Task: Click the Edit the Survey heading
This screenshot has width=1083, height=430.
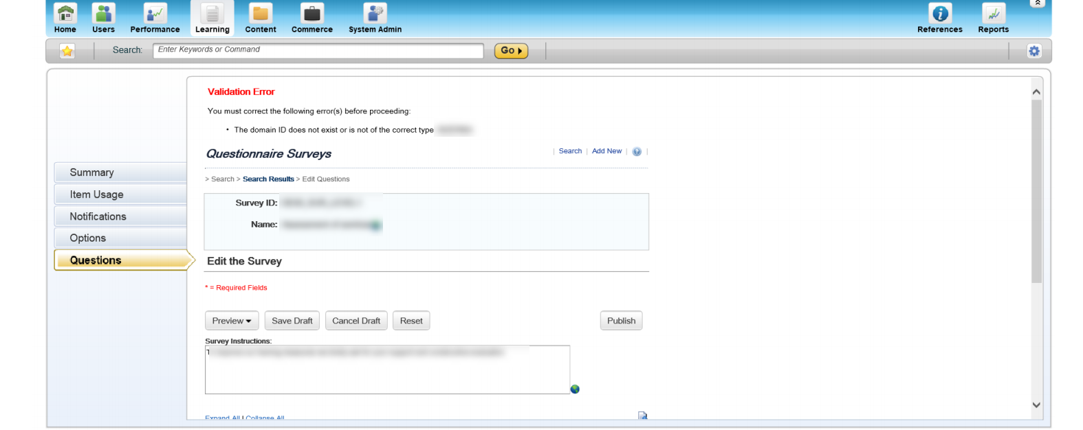Action: pyautogui.click(x=244, y=262)
